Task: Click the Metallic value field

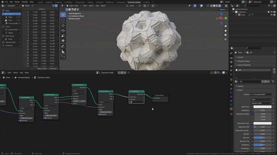Action: (x=262, y=134)
